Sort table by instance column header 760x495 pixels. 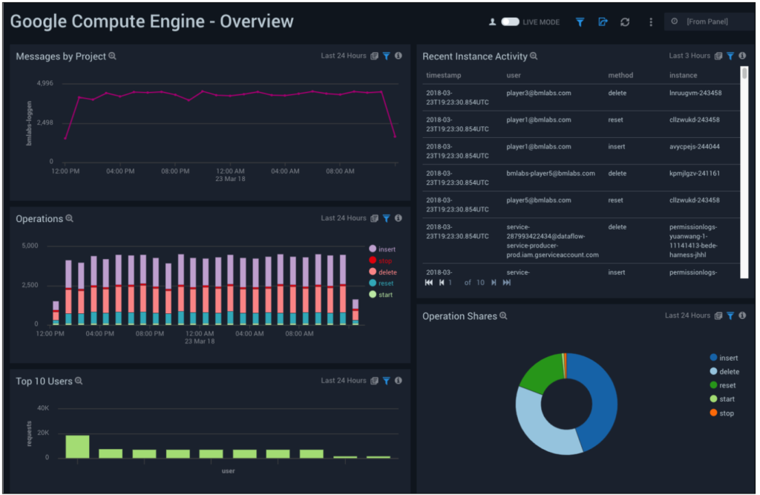[x=683, y=75]
